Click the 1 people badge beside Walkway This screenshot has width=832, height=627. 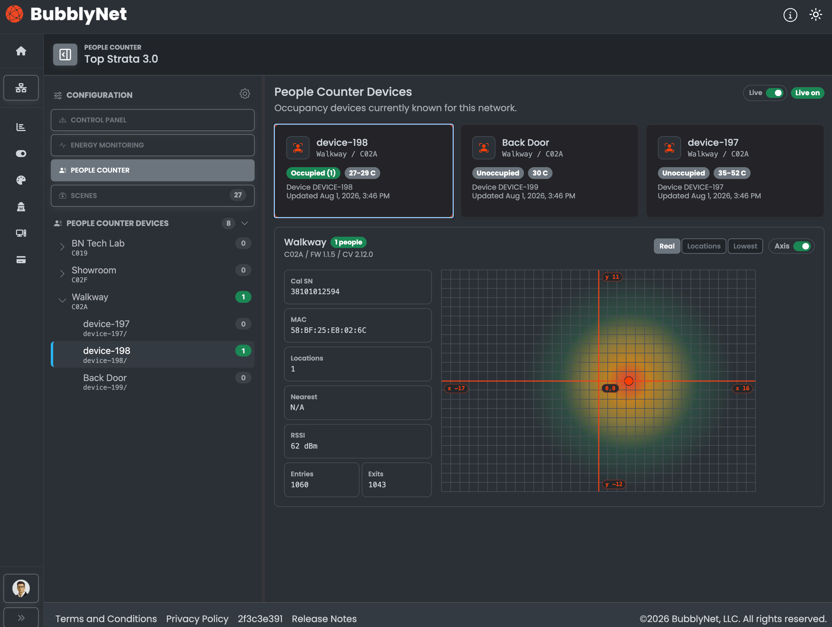[348, 242]
